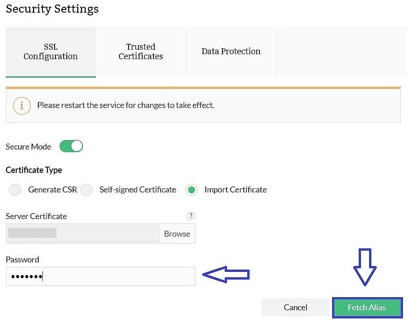The width and height of the screenshot is (407, 322).
Task: Click the Security Settings page title
Action: pos(52,9)
